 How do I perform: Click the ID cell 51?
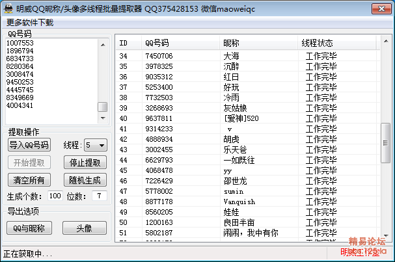click(123, 233)
